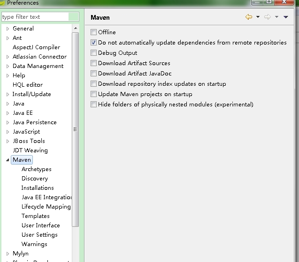299x262 pixels.
Task: Click the Back navigation arrow icon
Action: tap(249, 17)
